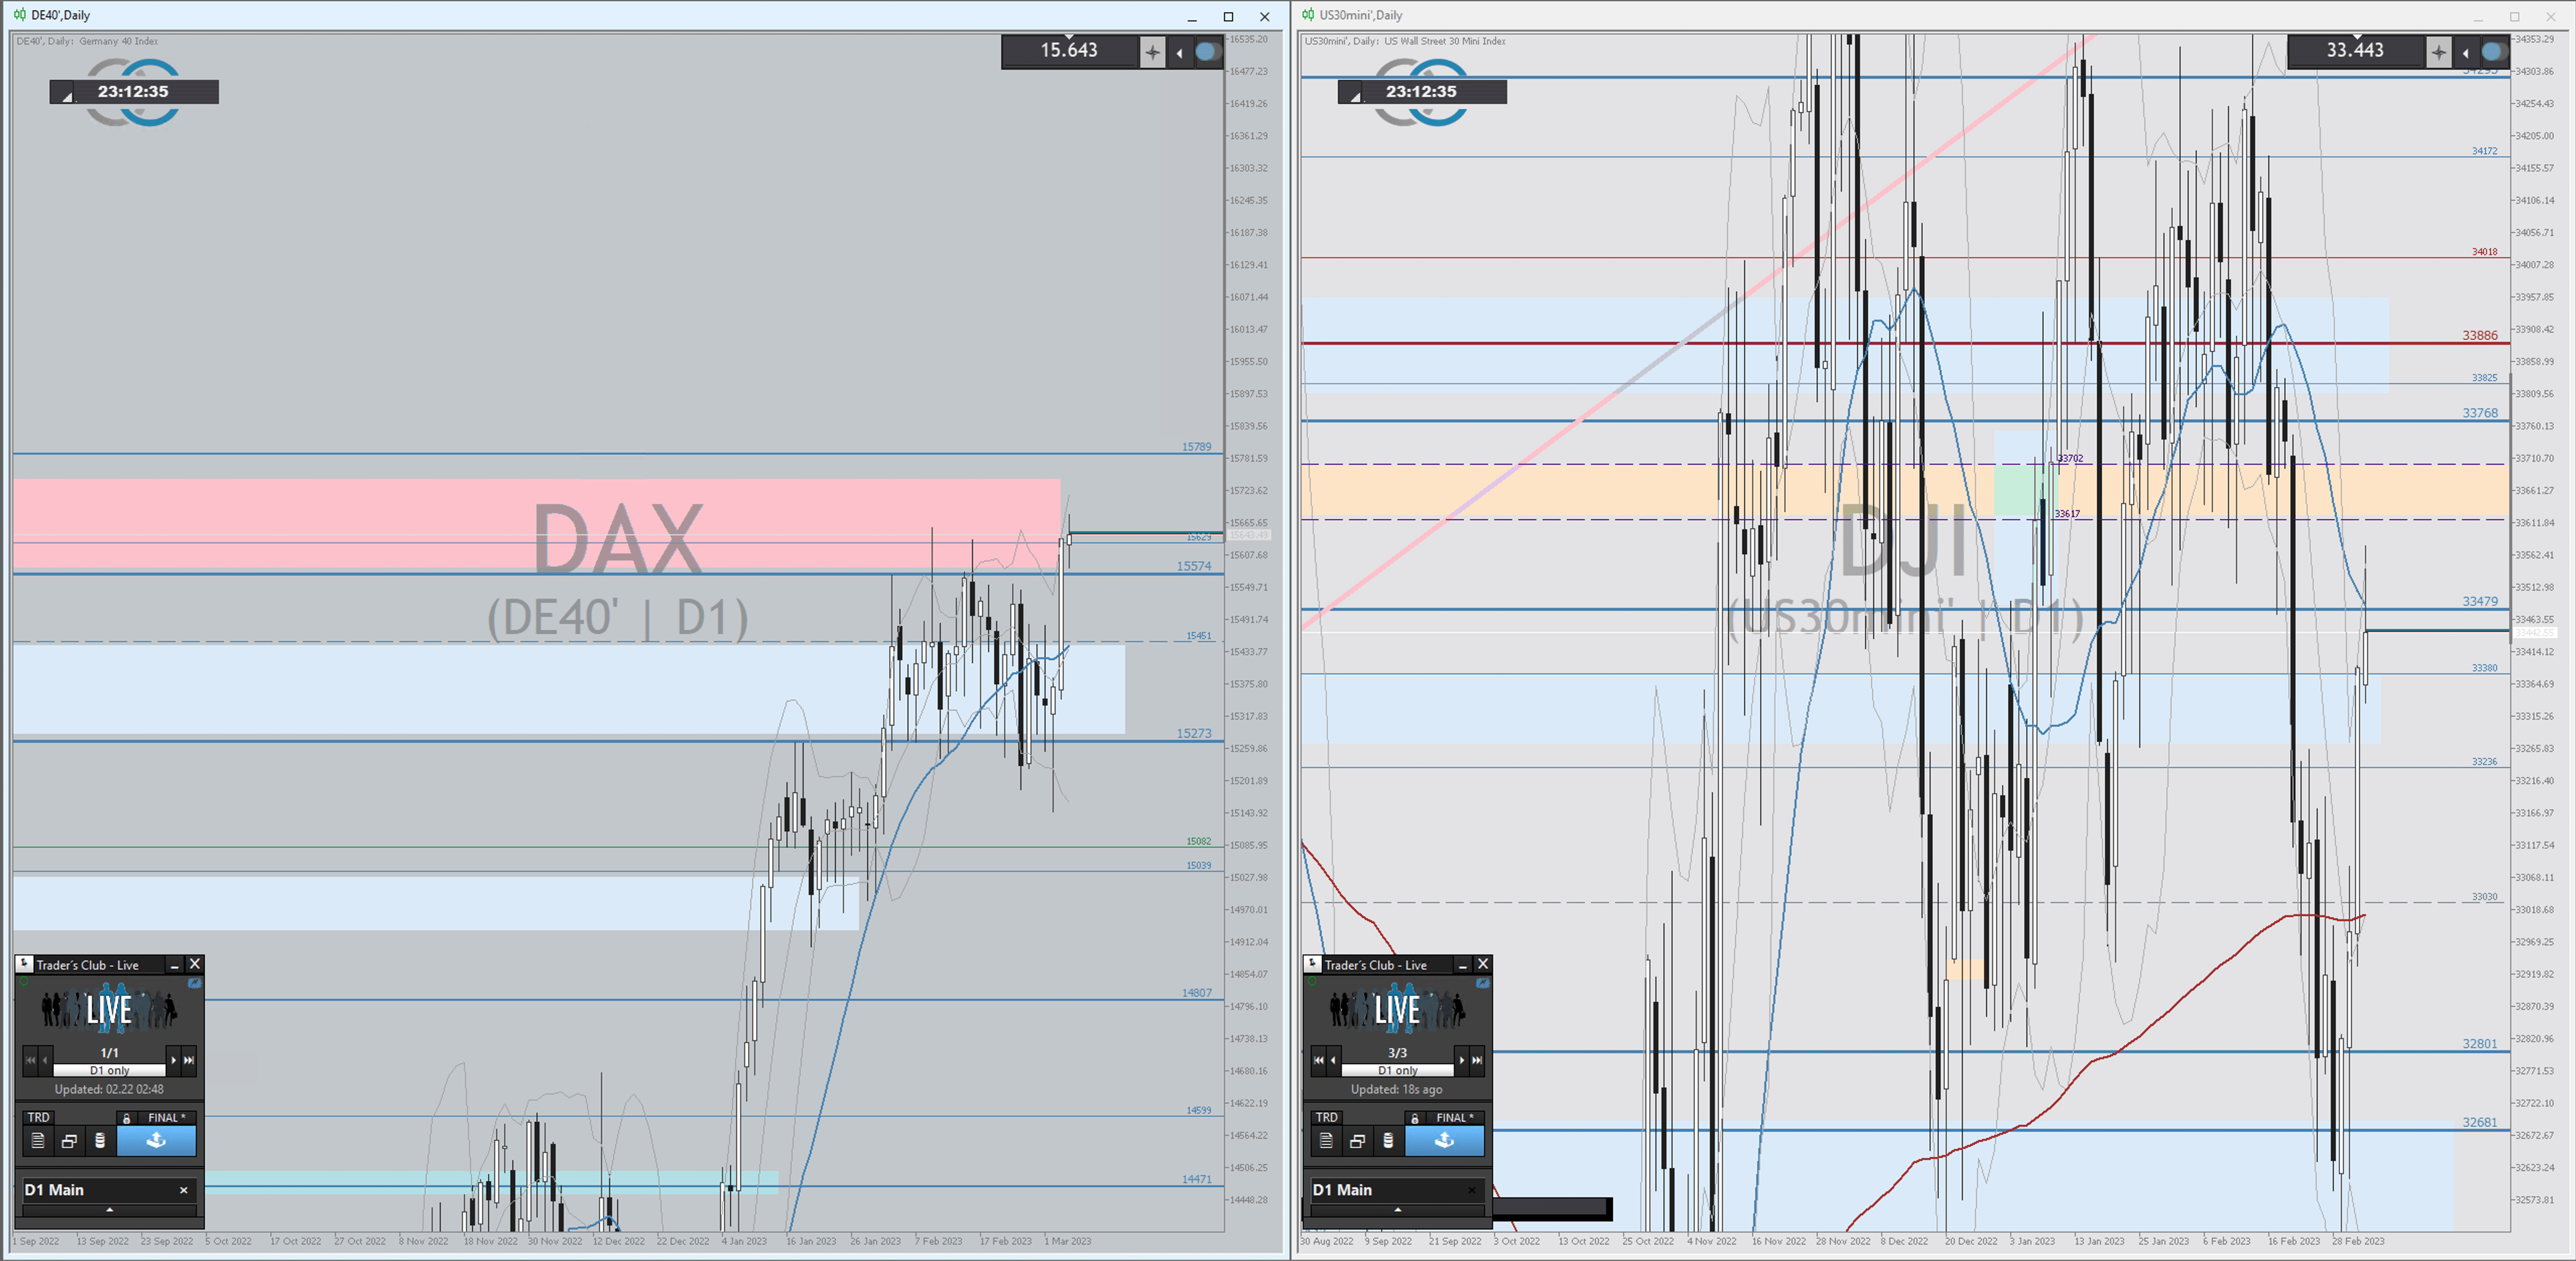Toggle the lock icon in US30mini panel

point(1414,1118)
